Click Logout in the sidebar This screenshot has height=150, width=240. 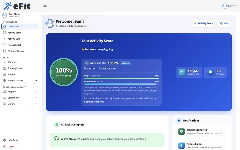coord(11,146)
